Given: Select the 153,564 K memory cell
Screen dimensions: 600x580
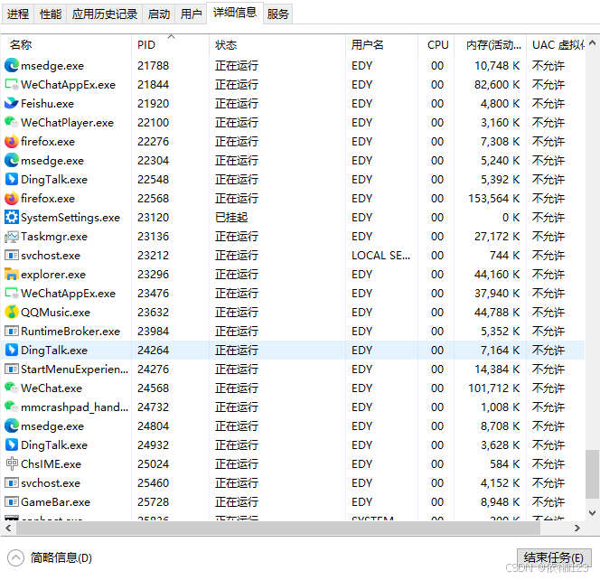Looking at the screenshot, I should pyautogui.click(x=493, y=198).
